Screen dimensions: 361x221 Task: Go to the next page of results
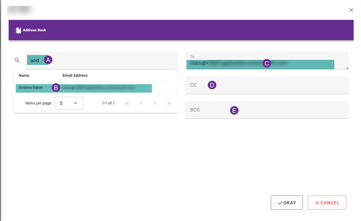155,103
